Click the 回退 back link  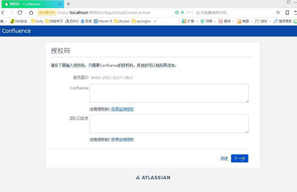point(224,158)
